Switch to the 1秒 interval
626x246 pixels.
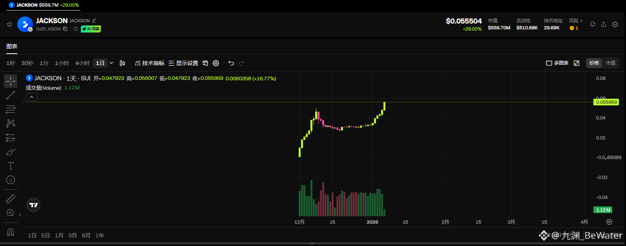(x=11, y=63)
